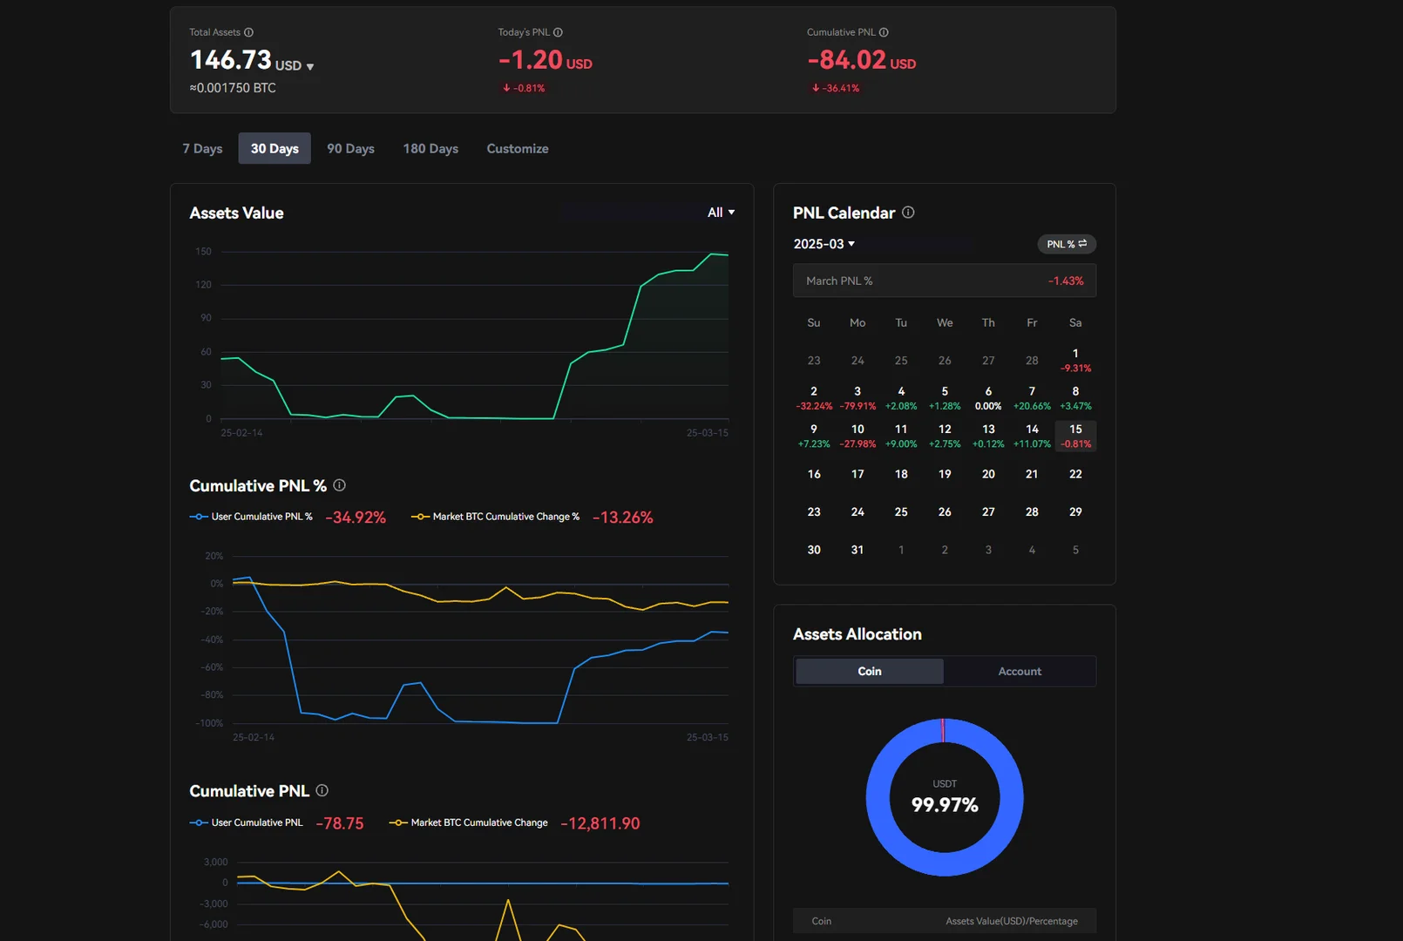This screenshot has width=1403, height=941.
Task: Toggle User Cumulative PNL % legend marker
Action: (199, 517)
